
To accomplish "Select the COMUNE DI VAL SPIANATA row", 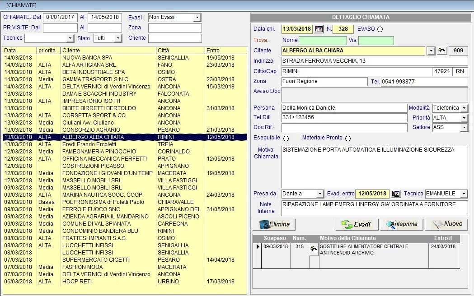I will [125, 224].
